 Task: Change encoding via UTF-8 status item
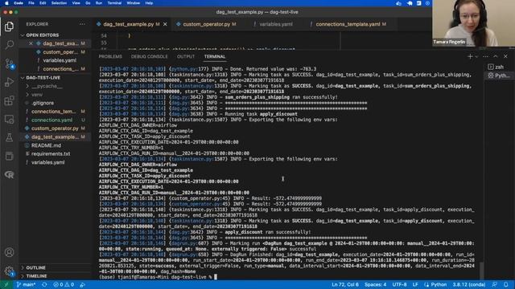pyautogui.click(x=399, y=284)
